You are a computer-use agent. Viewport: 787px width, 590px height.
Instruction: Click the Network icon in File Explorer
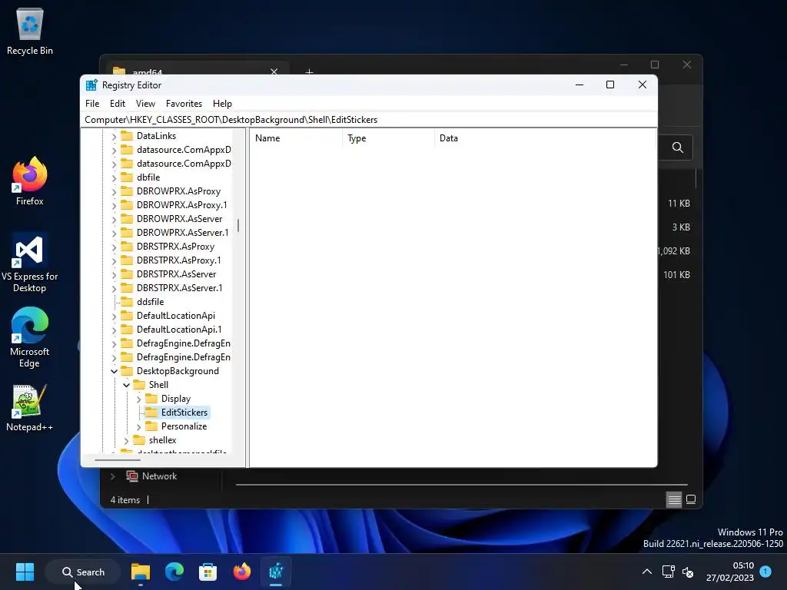(132, 476)
